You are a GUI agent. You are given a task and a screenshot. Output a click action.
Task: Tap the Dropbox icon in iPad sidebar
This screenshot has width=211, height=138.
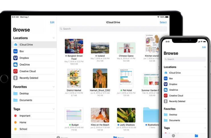tap(15, 58)
